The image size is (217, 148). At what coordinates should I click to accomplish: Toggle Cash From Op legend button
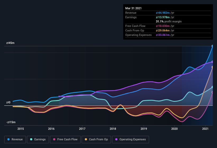pos(96,139)
